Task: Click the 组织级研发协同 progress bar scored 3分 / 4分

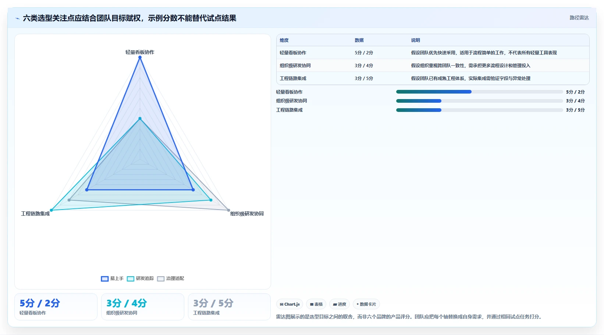Action: pyautogui.click(x=479, y=101)
